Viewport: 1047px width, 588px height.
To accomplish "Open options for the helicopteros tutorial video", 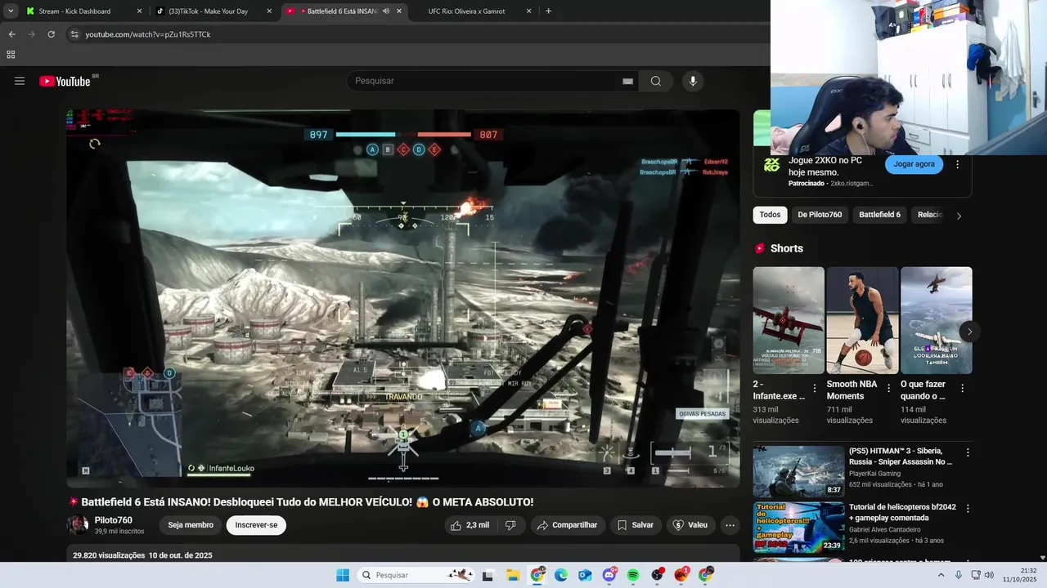I will tap(968, 508).
